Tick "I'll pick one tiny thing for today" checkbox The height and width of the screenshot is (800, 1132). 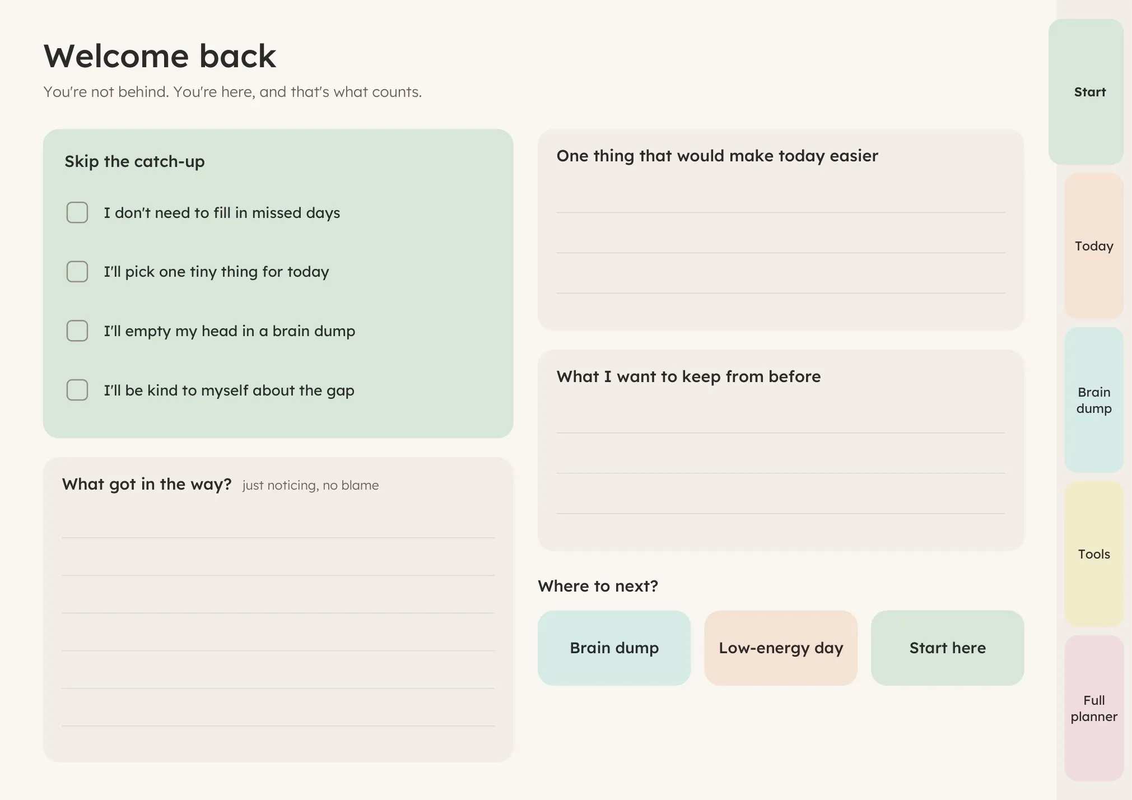pos(77,272)
